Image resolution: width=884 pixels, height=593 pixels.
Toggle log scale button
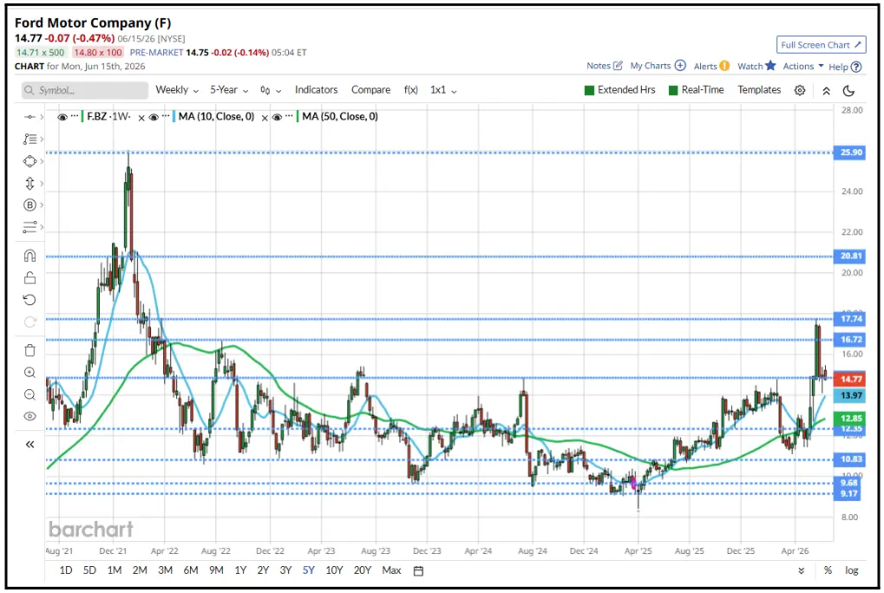click(x=851, y=570)
